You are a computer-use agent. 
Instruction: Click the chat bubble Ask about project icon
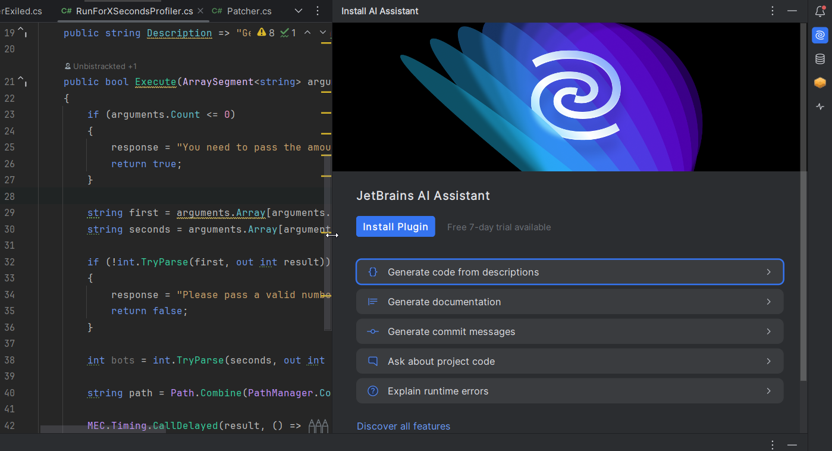coord(373,361)
